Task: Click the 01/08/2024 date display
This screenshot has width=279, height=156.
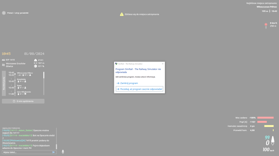Action: pyautogui.click(x=34, y=54)
